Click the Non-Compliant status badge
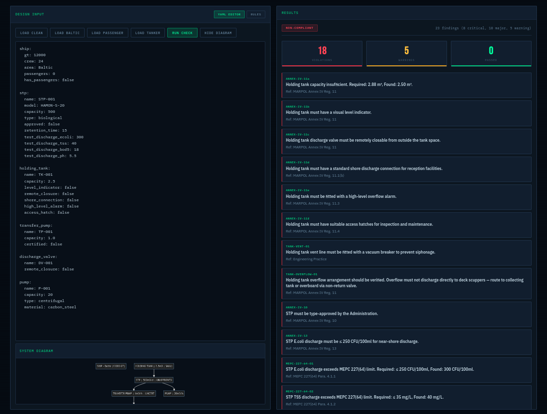The height and width of the screenshot is (414, 547). click(x=299, y=28)
